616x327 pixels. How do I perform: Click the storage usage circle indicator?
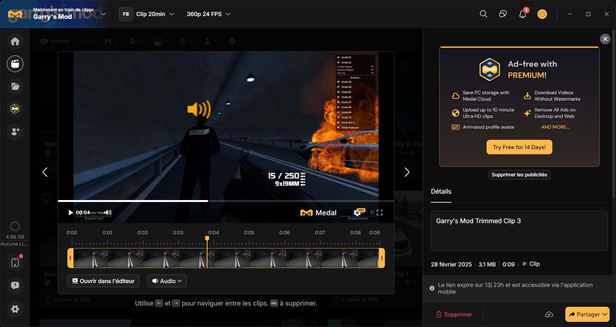15,226
